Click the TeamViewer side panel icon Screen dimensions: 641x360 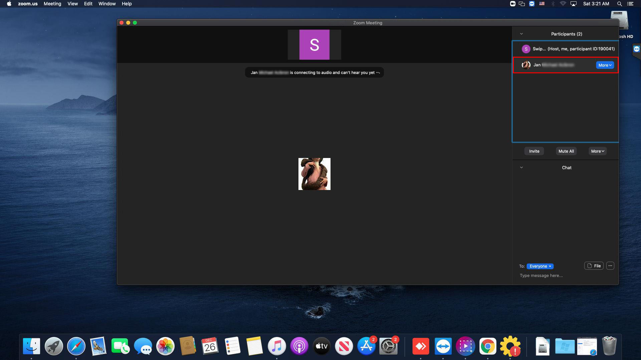coord(636,49)
